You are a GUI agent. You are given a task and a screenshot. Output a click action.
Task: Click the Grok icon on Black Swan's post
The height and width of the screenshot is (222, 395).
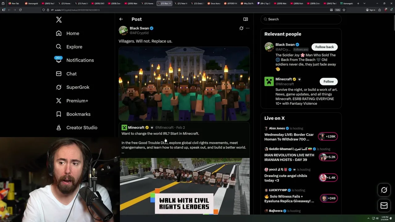pyautogui.click(x=241, y=28)
